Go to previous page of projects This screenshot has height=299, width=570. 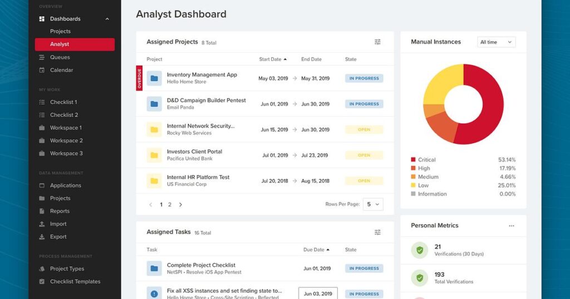tap(150, 205)
